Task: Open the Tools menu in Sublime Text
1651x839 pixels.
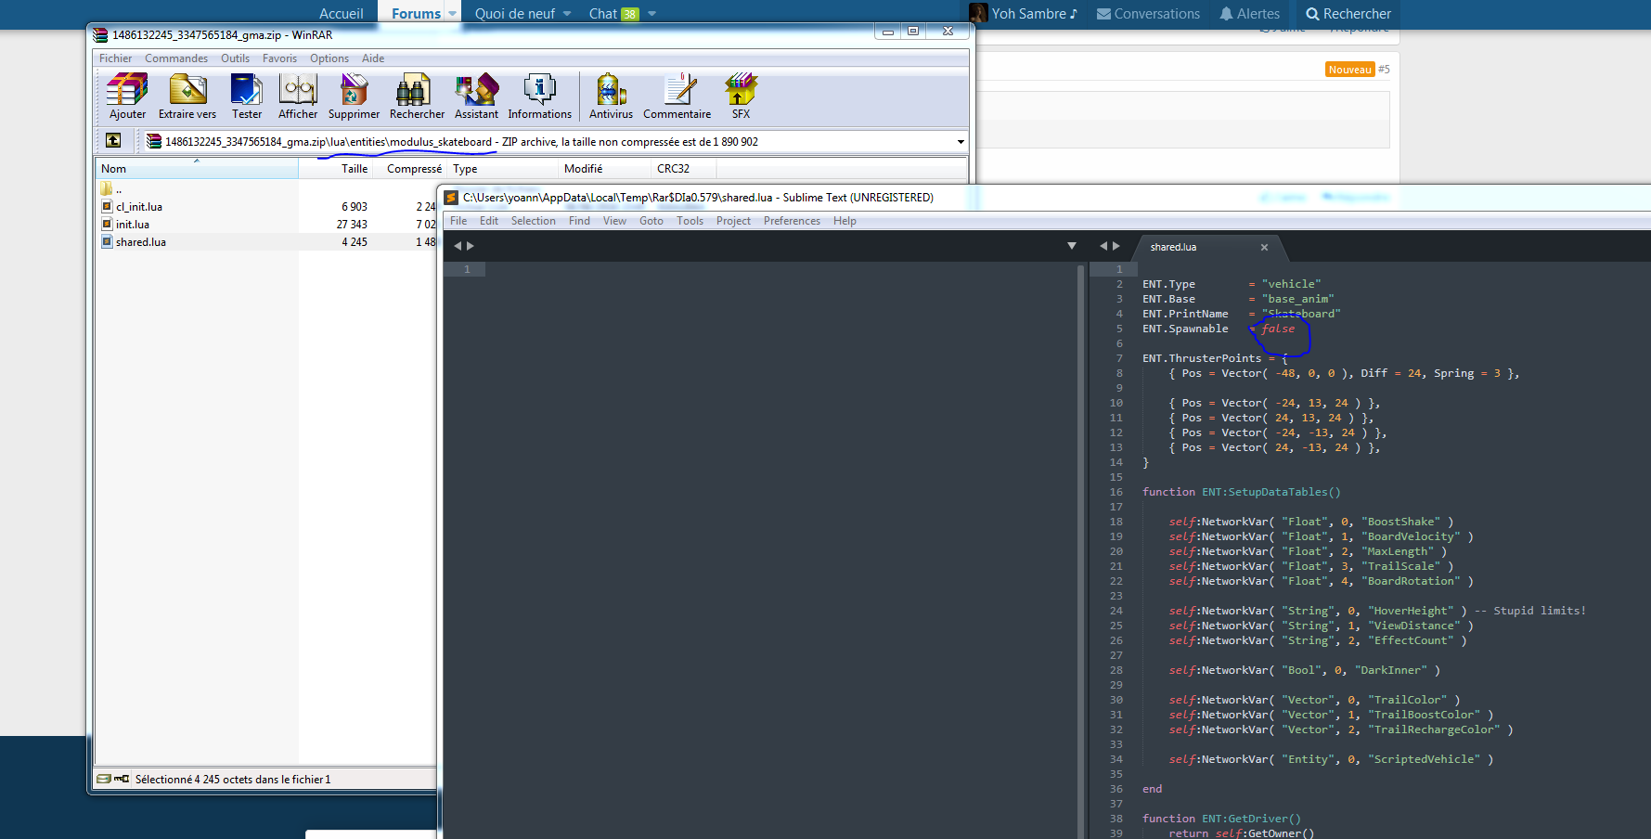Action: pos(690,221)
